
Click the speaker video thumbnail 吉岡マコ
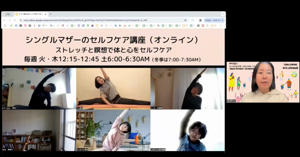tap(263, 82)
